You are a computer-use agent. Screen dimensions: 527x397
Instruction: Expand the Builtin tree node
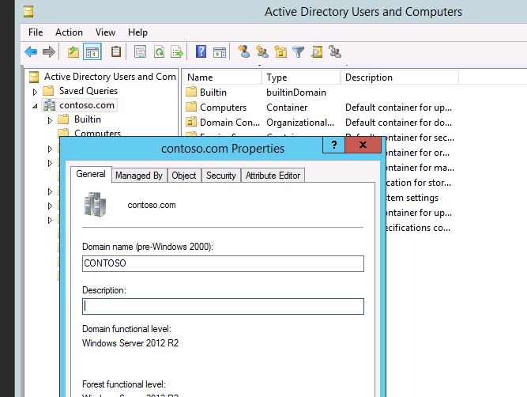coord(50,120)
